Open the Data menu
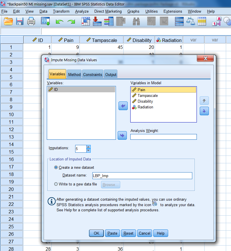This screenshot has width=231, height=251. [x=43, y=12]
